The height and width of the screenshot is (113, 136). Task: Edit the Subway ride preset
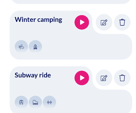(x=104, y=78)
